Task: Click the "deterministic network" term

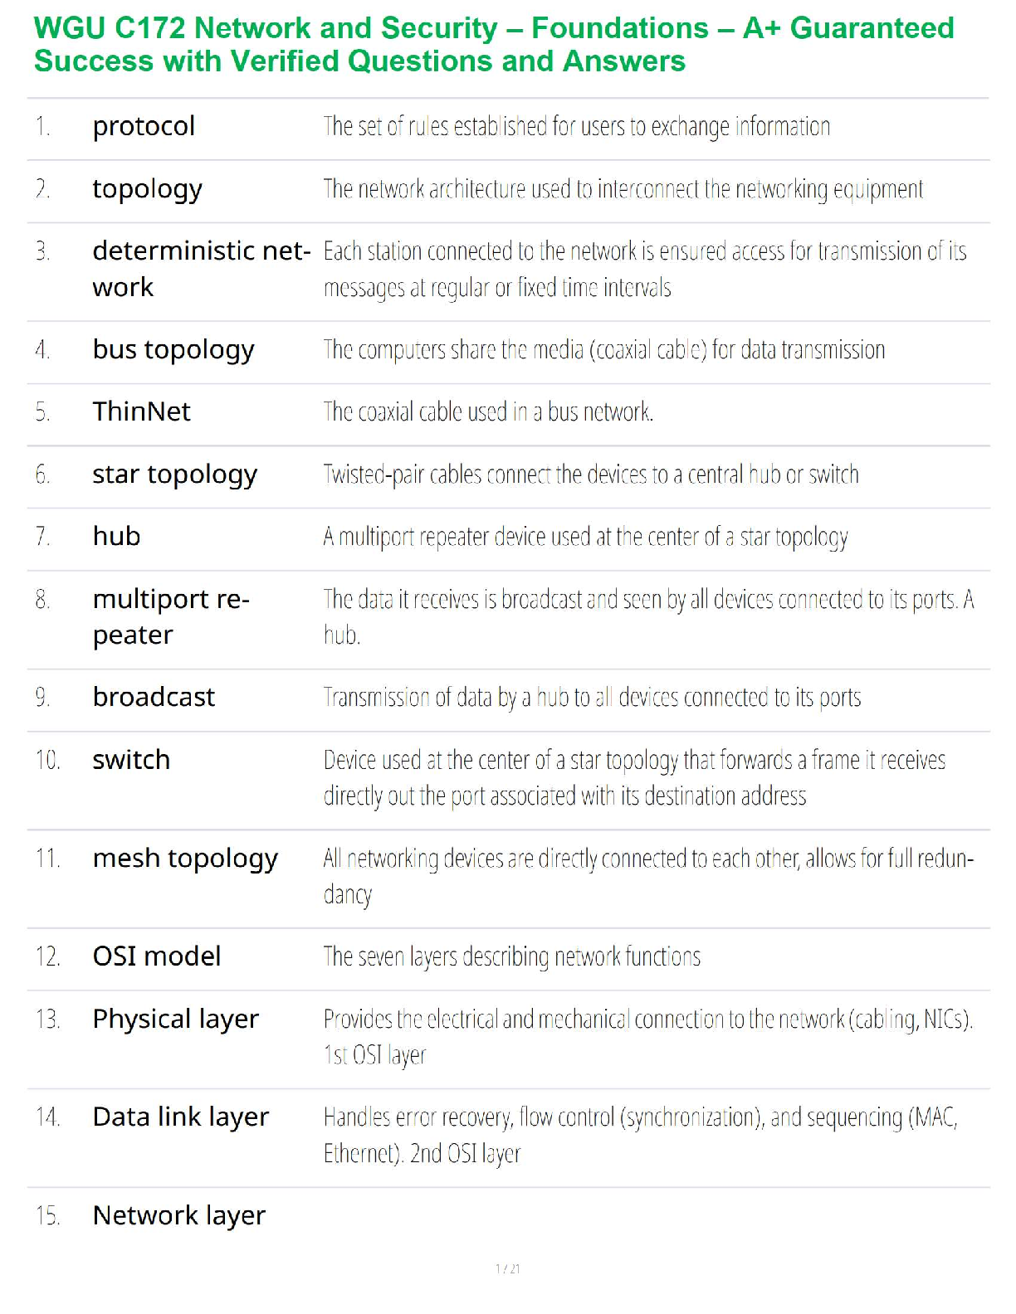Action: [201, 268]
